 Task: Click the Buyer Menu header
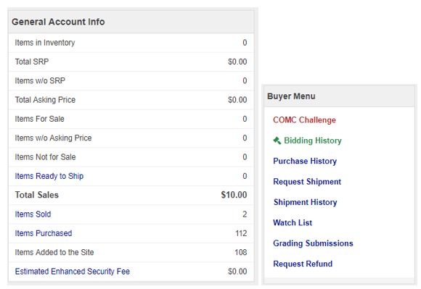(x=339, y=96)
